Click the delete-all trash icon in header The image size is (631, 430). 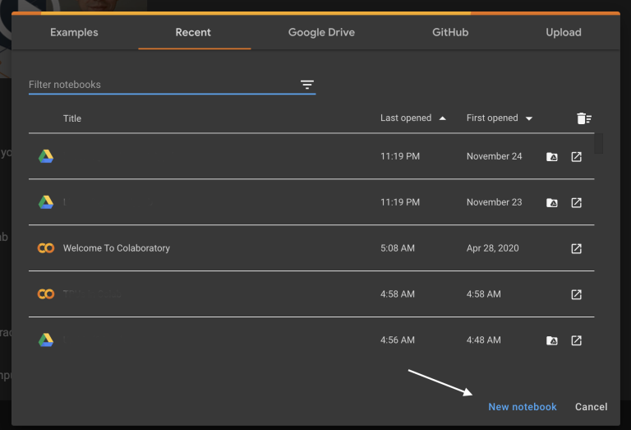[x=583, y=118]
